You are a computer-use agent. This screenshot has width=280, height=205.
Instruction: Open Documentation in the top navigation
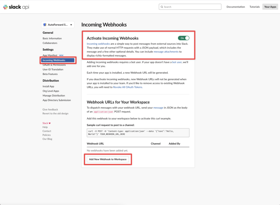236,7
